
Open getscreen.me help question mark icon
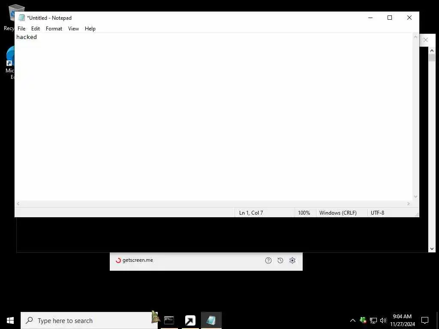coord(268,260)
